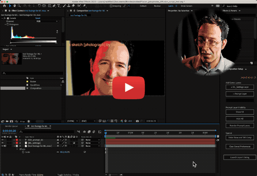Toggle the Histogram stopwatch in Effect Controls
257x176 pixels.
tap(8, 24)
